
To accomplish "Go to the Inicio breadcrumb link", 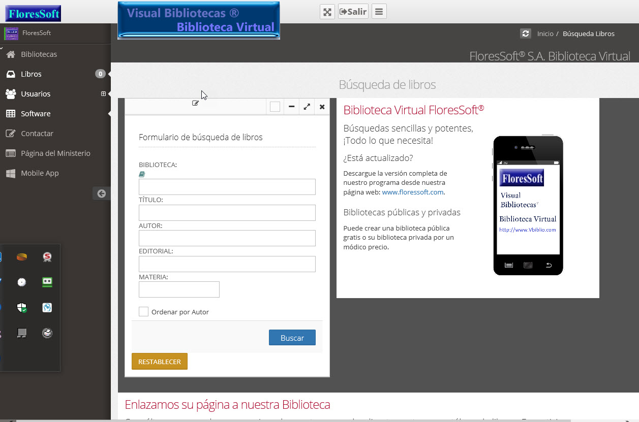I will (x=545, y=34).
